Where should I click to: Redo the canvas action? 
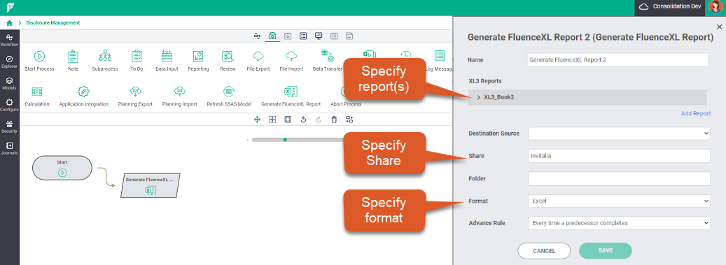[x=319, y=120]
